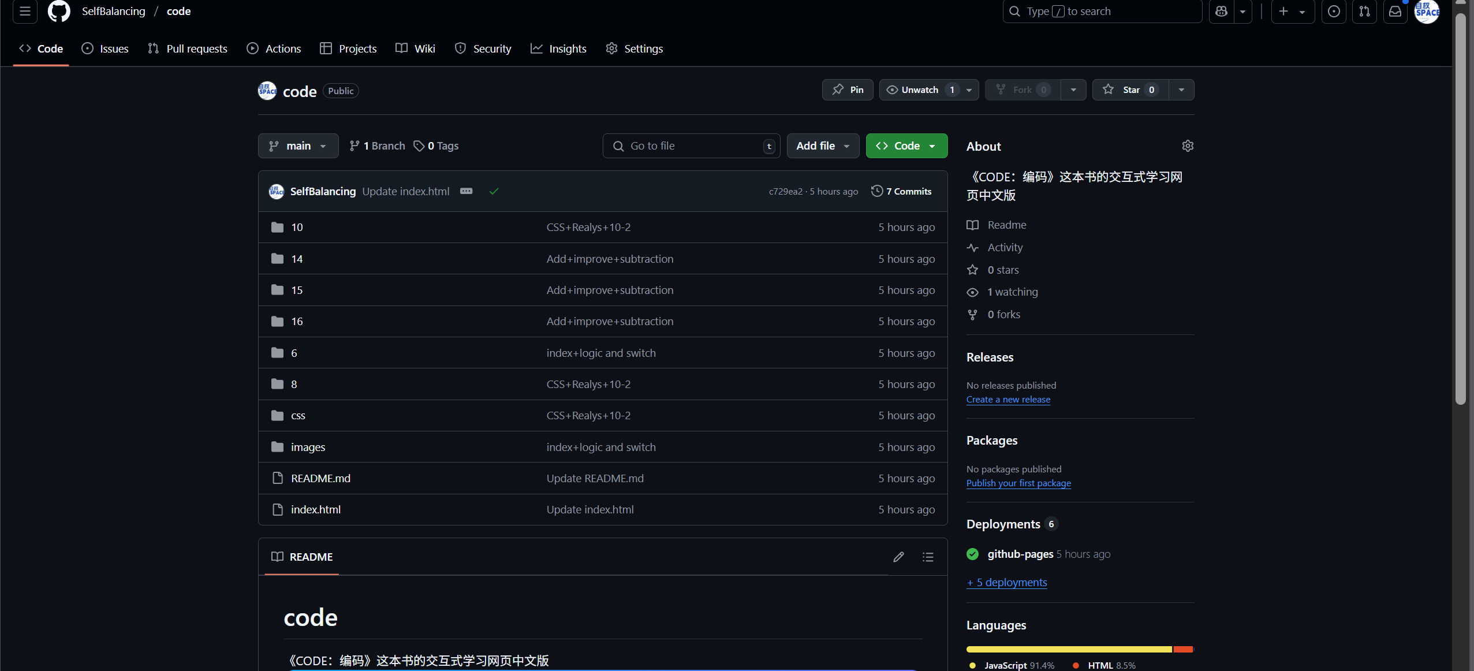Open folder 16
The width and height of the screenshot is (1474, 671).
click(x=297, y=321)
